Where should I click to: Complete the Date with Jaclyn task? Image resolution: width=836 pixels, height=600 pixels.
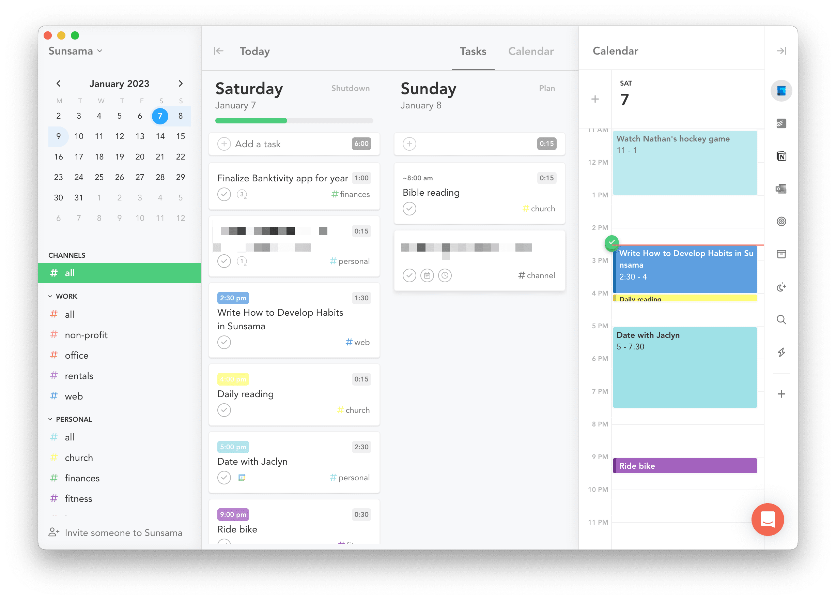[224, 478]
